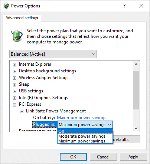Click the OK button
The image size is (150, 164).
[x=73, y=157]
